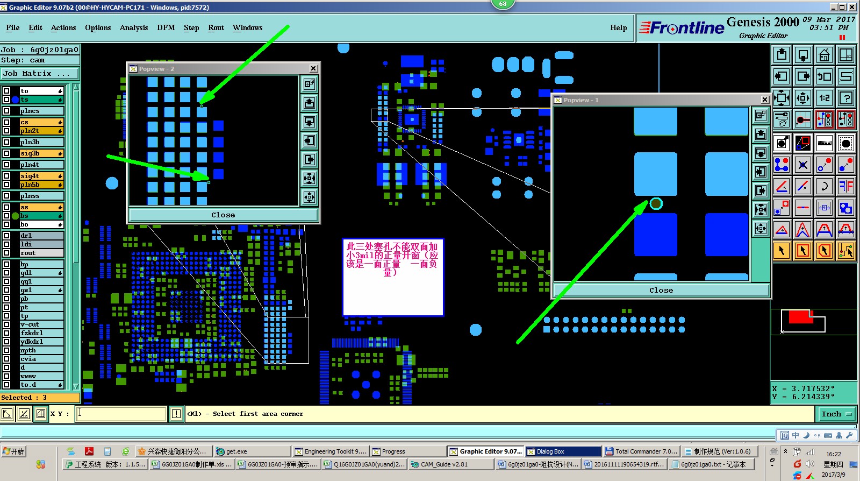The width and height of the screenshot is (860, 481).
Task: Click Close button in Popview - 1
Action: (661, 290)
